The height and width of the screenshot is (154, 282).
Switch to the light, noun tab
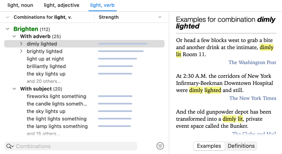pos(20,5)
